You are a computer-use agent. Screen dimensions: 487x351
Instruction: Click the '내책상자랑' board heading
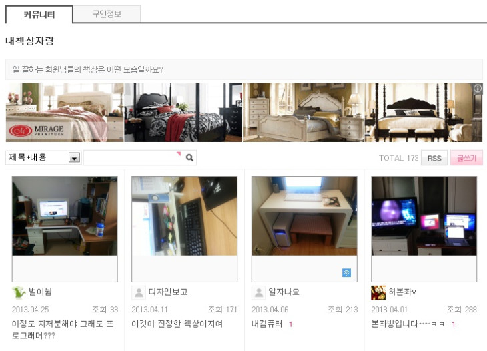[30, 41]
